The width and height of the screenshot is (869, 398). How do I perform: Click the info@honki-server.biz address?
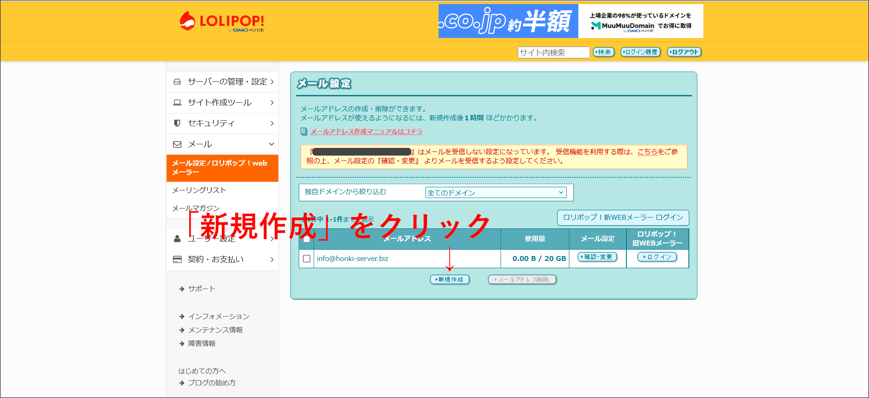point(353,259)
